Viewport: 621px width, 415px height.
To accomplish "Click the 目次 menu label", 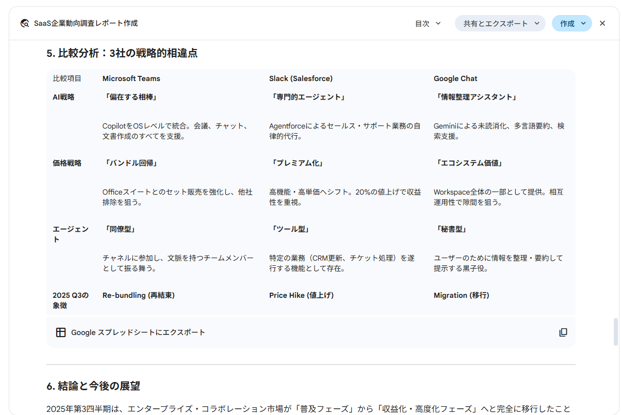I will [422, 23].
